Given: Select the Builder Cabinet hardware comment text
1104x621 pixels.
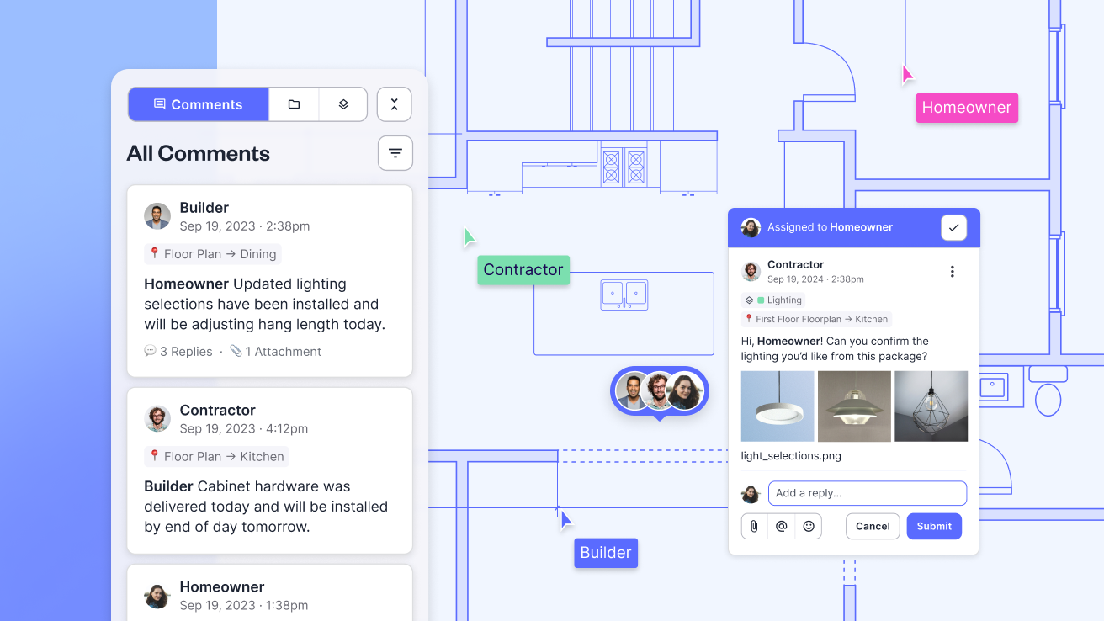Looking at the screenshot, I should pyautogui.click(x=266, y=507).
